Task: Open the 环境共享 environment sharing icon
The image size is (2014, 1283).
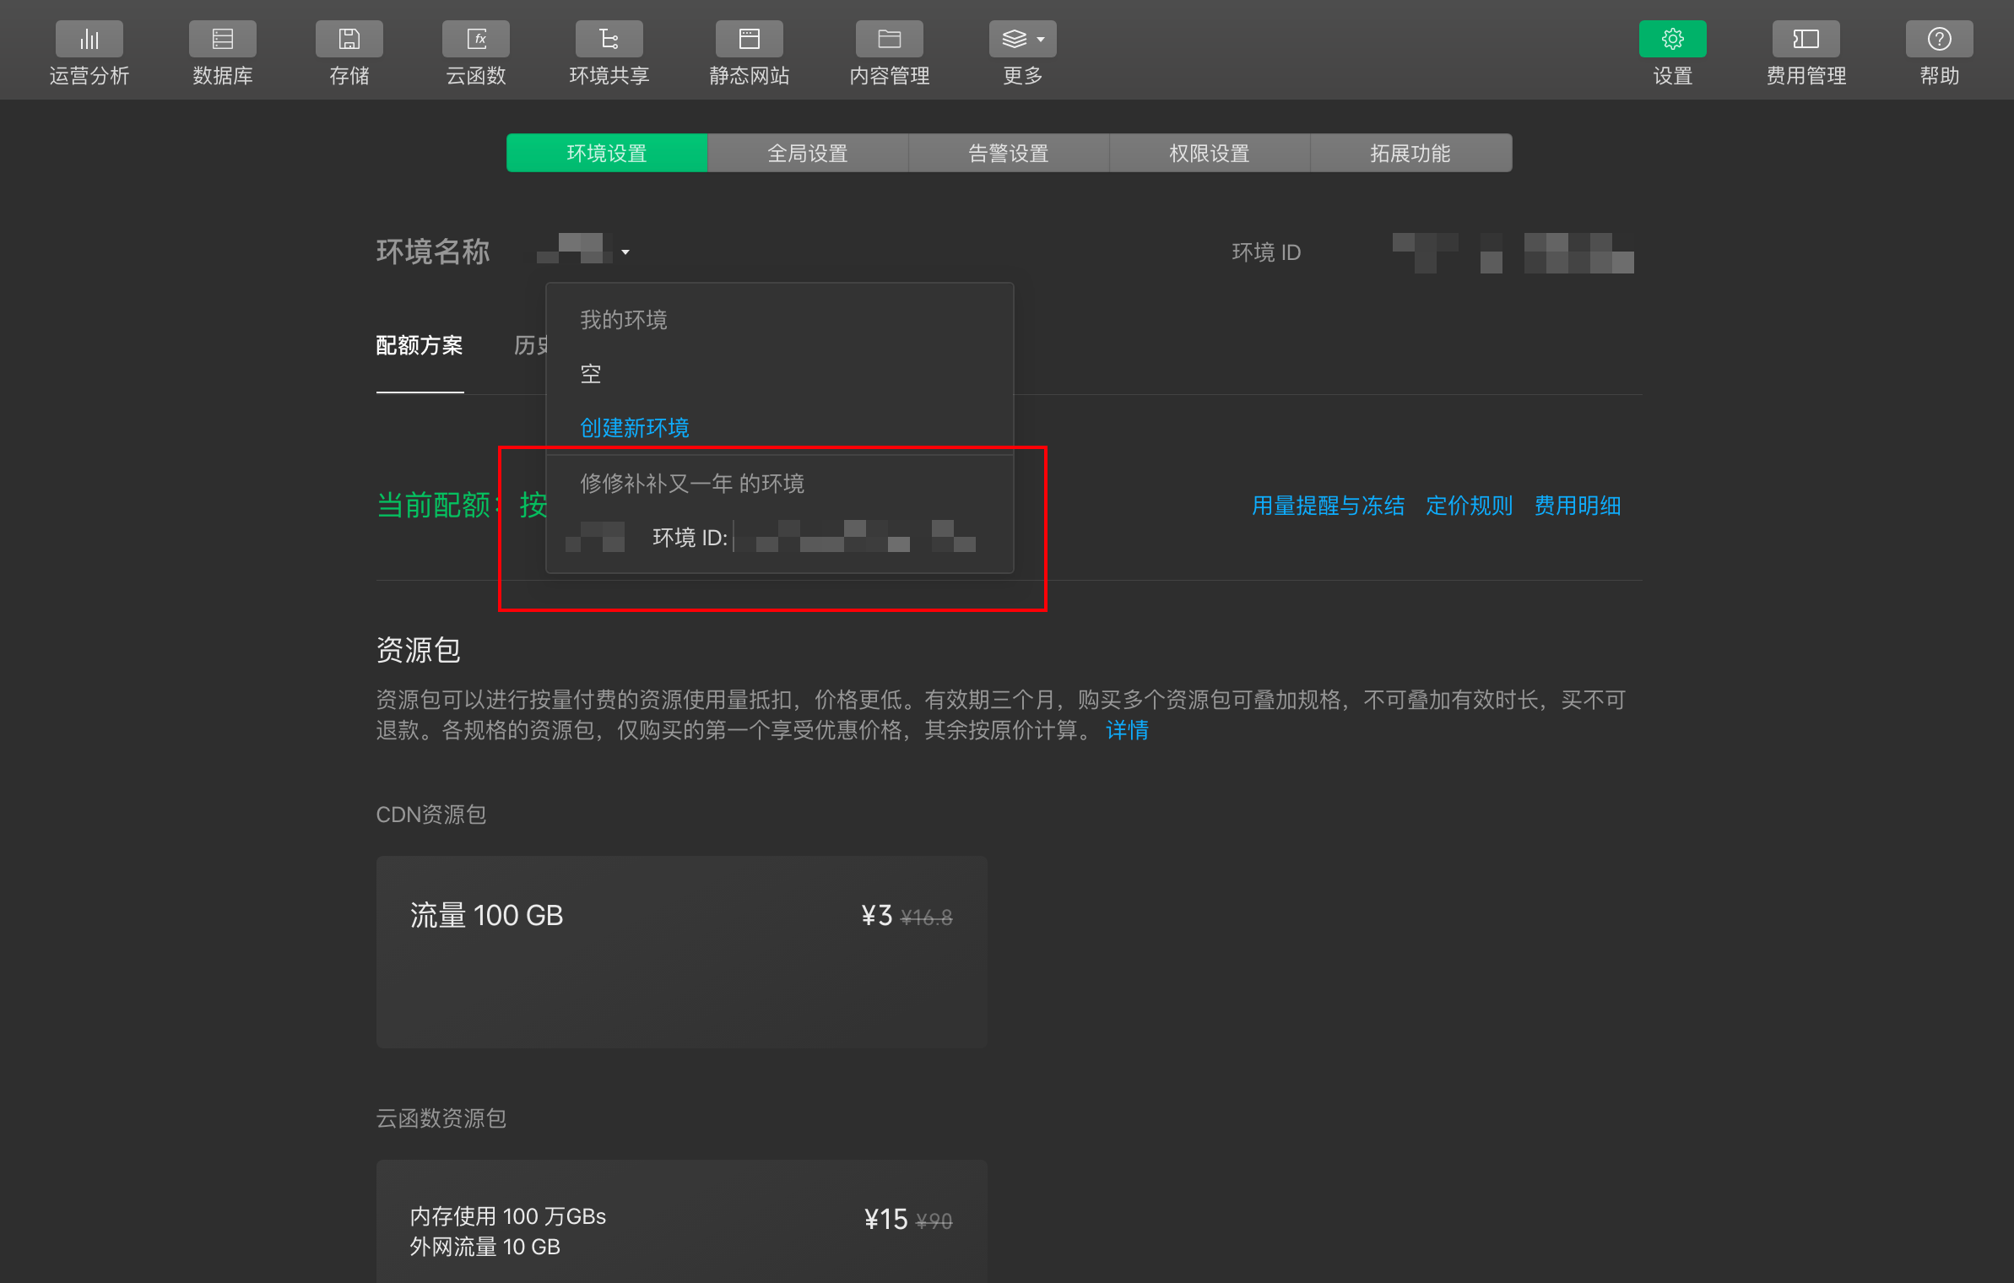Action: point(609,40)
